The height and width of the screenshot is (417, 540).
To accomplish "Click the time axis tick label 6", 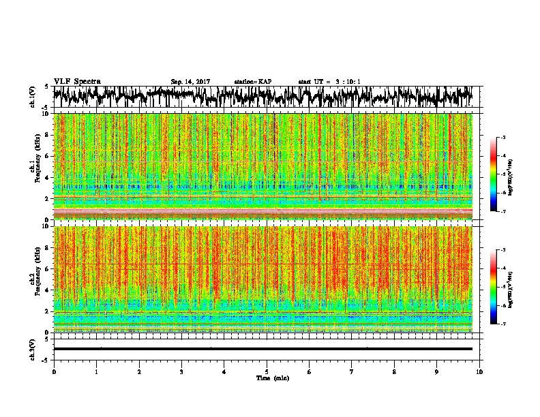I will [309, 372].
